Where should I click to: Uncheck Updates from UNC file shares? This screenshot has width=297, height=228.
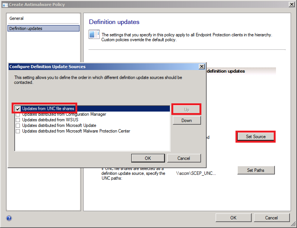pyautogui.click(x=18, y=109)
